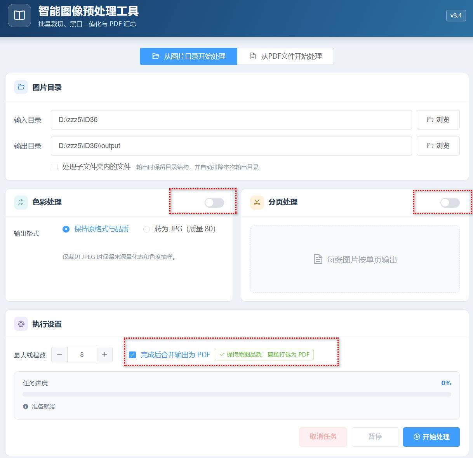
Task: Click the info icon next to 准备就绪
Action: tap(26, 406)
